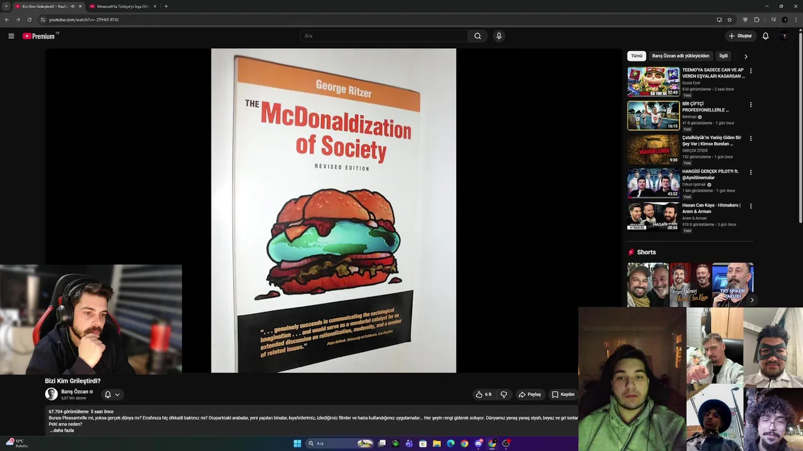
Task: Go forward in browser history
Action: coord(18,19)
